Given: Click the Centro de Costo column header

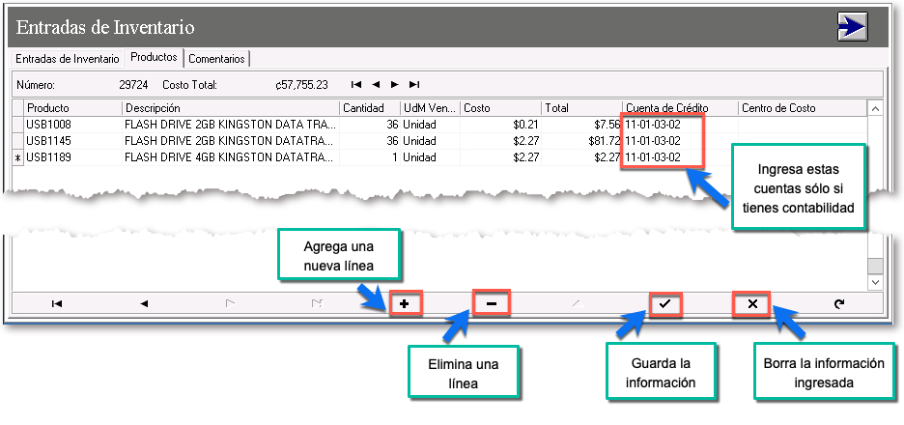Looking at the screenshot, I should coord(802,108).
